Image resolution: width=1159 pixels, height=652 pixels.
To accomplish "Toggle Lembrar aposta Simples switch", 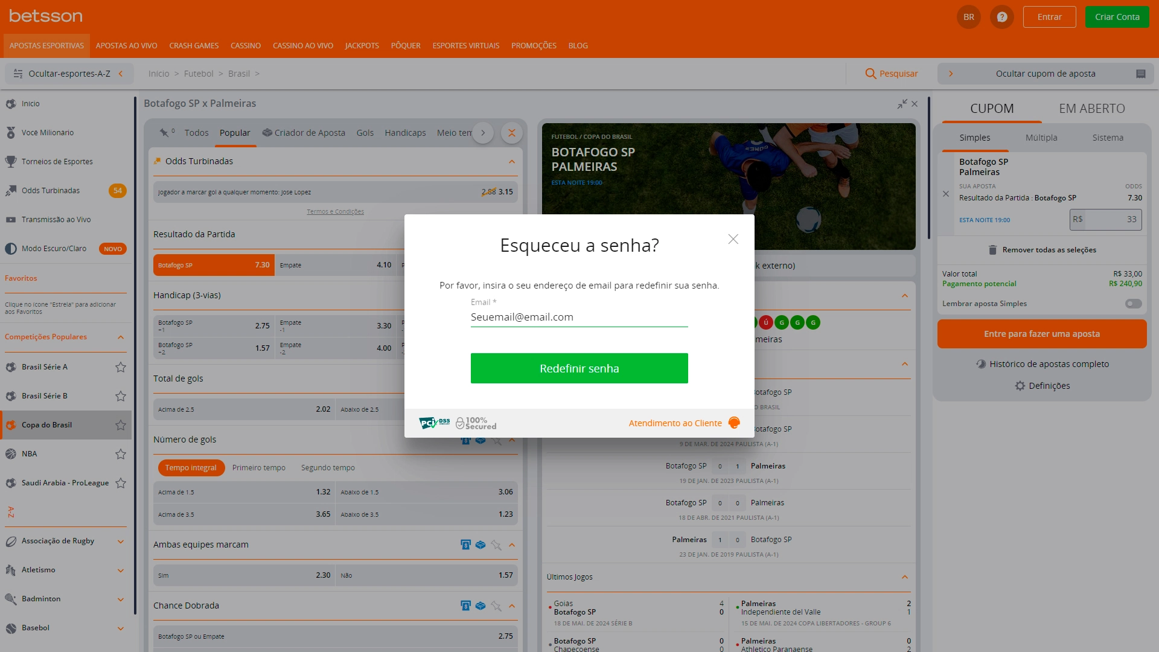I will pyautogui.click(x=1133, y=304).
